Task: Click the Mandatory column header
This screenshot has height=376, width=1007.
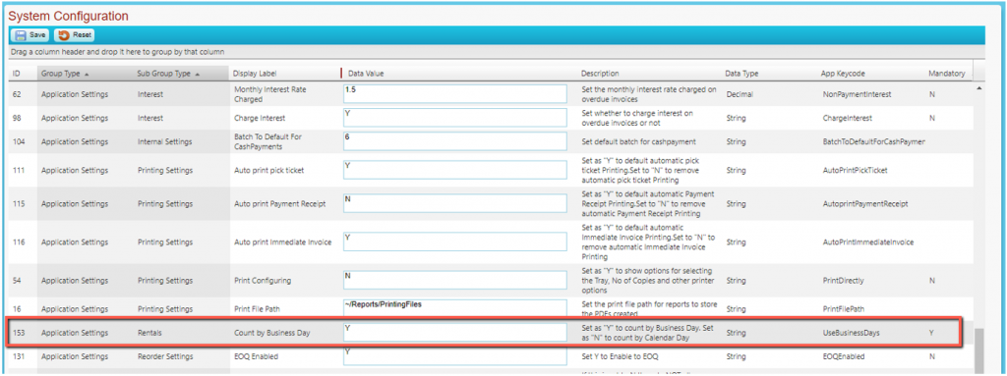Action: click(947, 74)
